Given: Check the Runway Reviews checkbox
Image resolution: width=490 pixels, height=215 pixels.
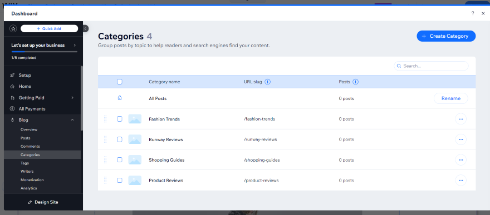Looking at the screenshot, I should 119,139.
